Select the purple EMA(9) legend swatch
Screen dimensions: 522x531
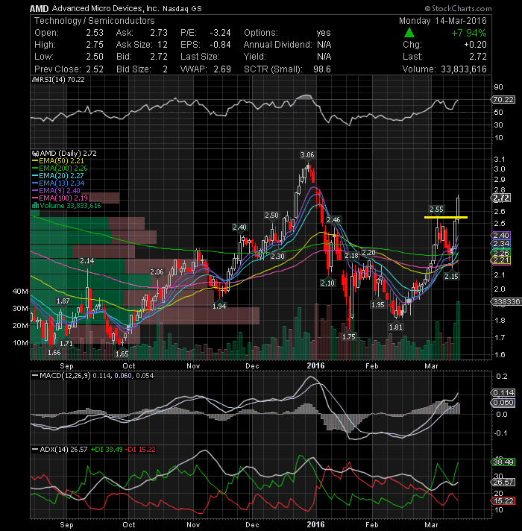pos(35,191)
